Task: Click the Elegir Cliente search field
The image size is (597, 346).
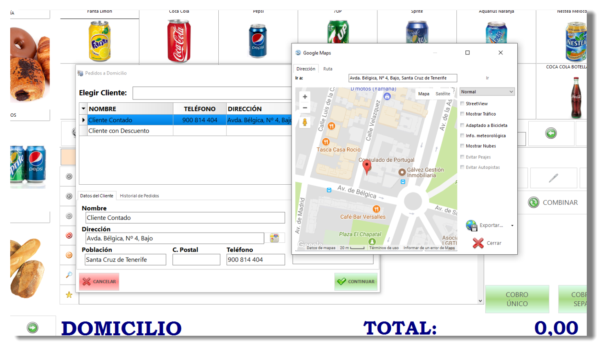Action: coord(212,93)
